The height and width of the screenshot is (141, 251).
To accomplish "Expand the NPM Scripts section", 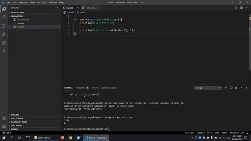I will point(35,118).
